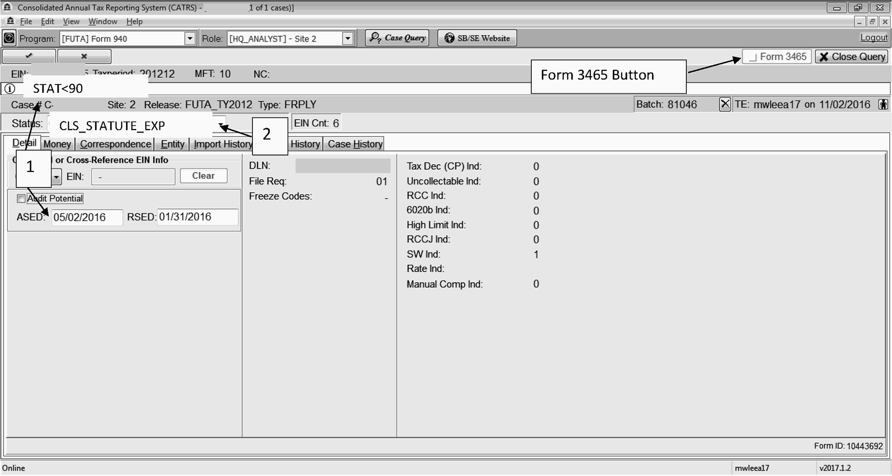Switch to the Case History tab
This screenshot has width=892, height=476.
click(x=355, y=144)
